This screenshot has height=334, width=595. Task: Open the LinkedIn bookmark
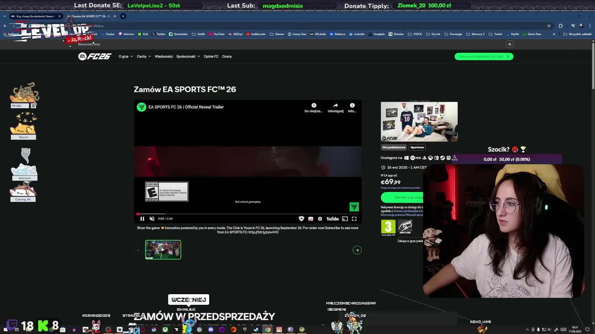pos(357,34)
